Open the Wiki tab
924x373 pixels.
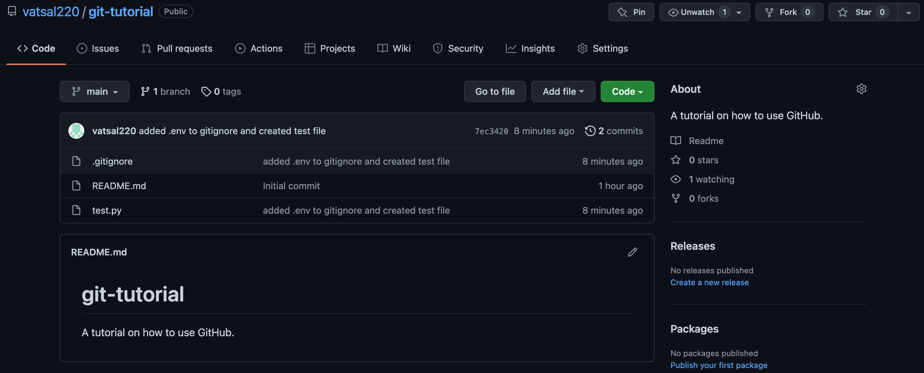[394, 48]
